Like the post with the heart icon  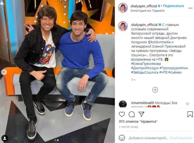tap(122, 114)
